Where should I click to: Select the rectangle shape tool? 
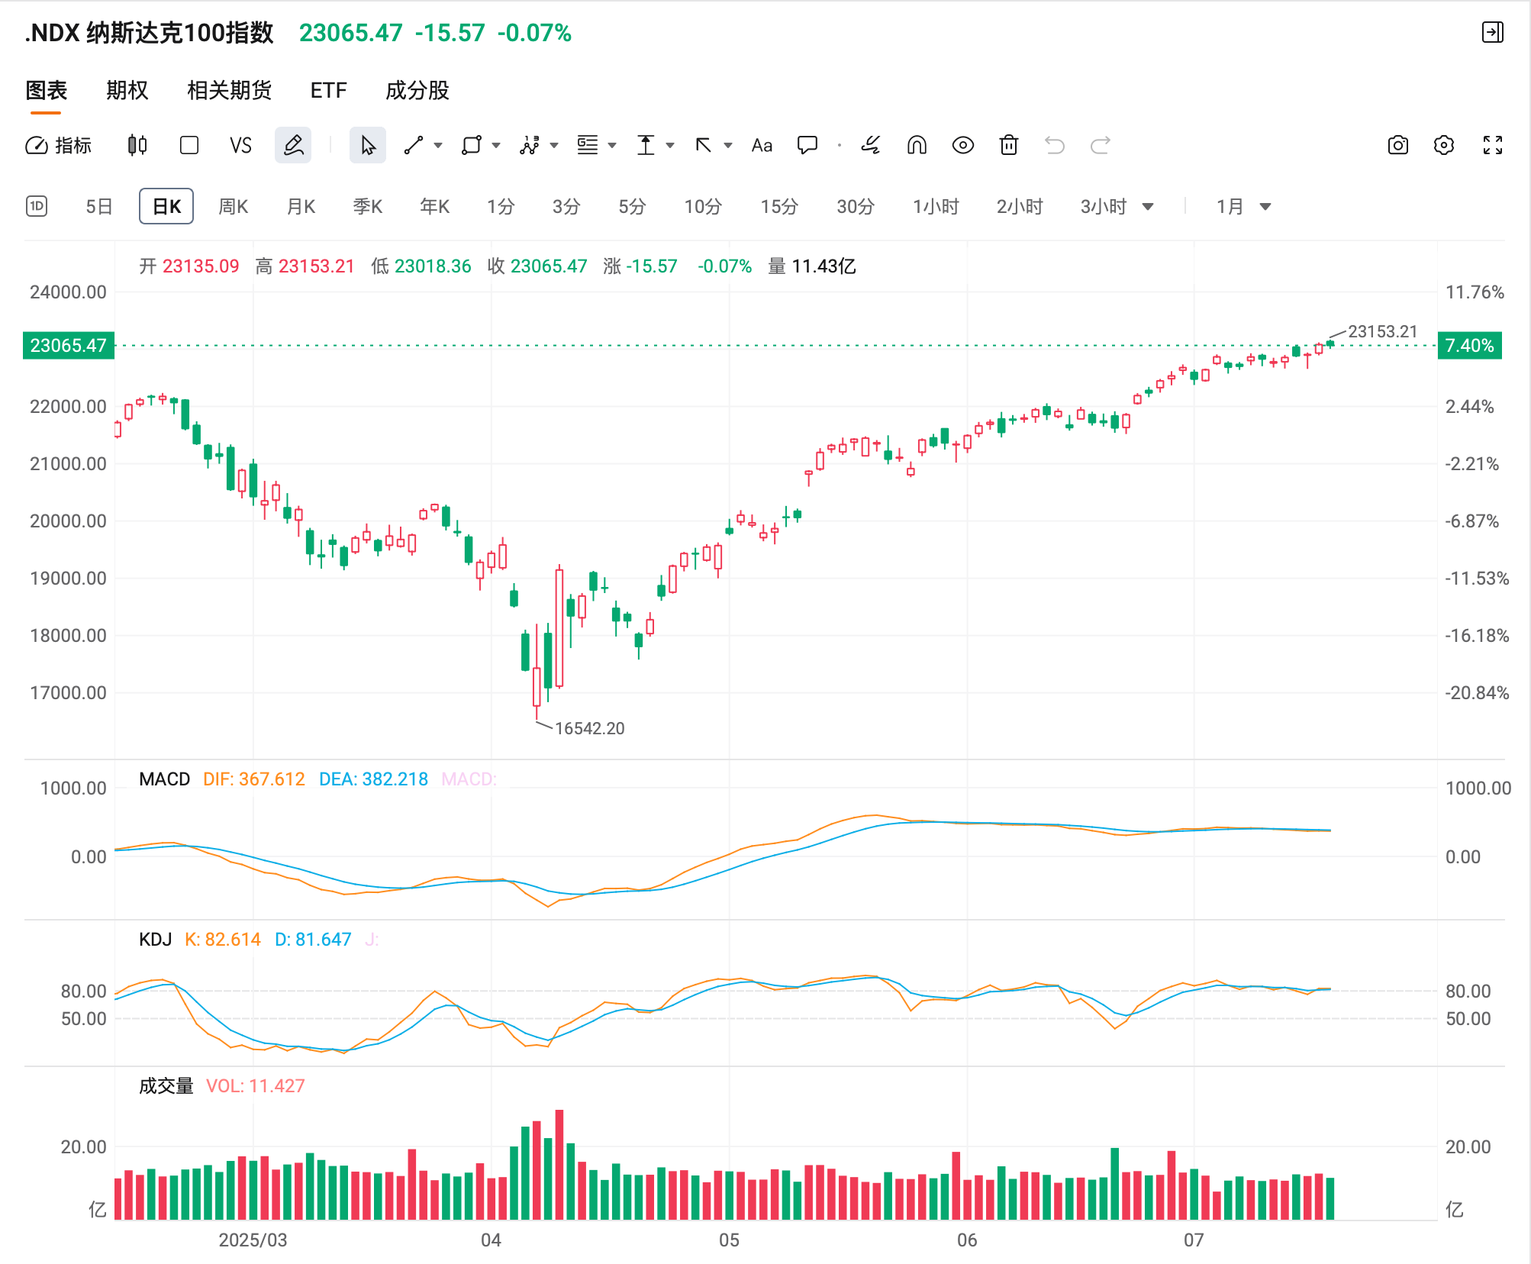click(x=472, y=145)
